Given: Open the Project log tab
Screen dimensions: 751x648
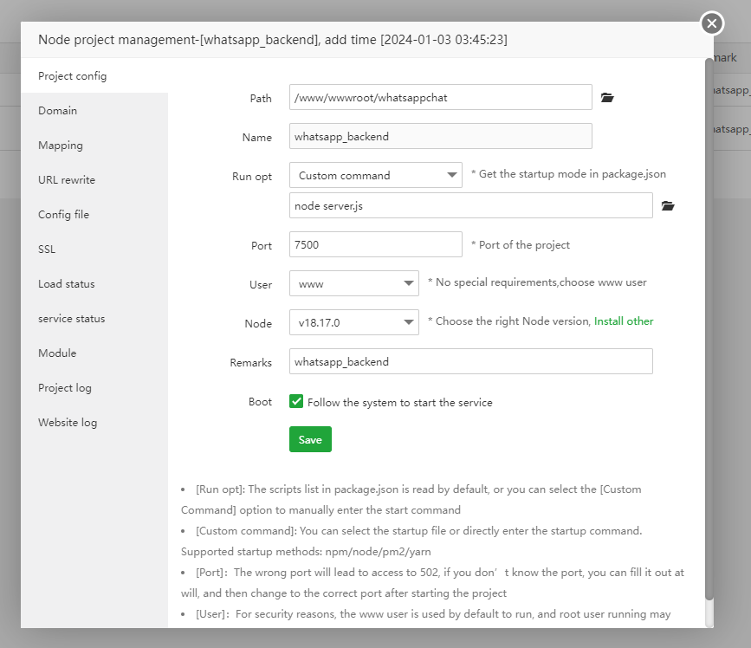Looking at the screenshot, I should click(65, 388).
